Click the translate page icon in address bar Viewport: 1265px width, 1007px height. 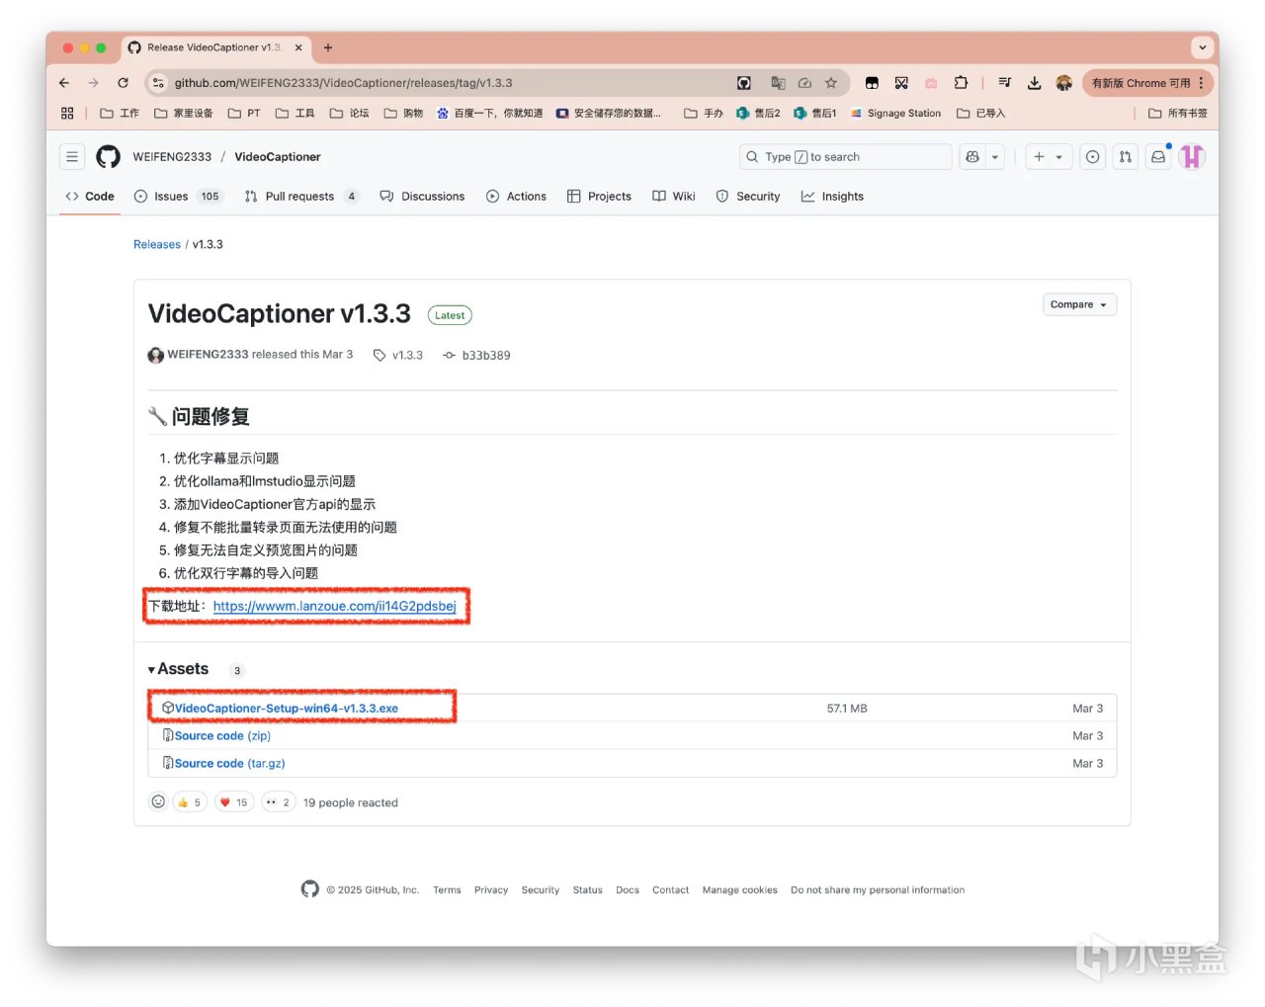click(x=778, y=83)
